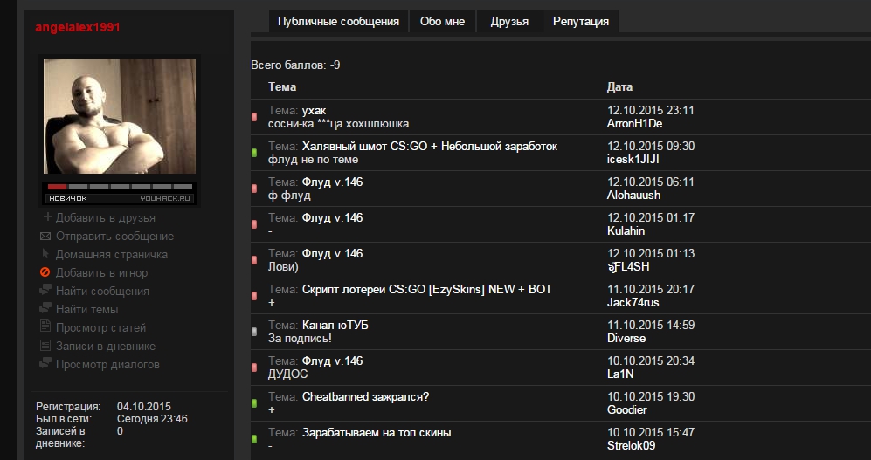This screenshot has width=871, height=460.
Task: Open Флуд v.146 topic from La1N row
Action: tap(332, 361)
